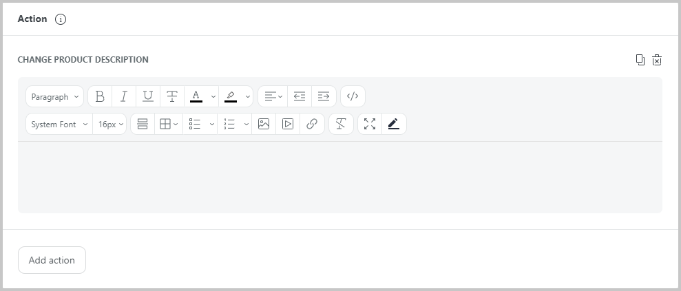Insert a video media element
This screenshot has height=291, width=681.
coord(288,125)
